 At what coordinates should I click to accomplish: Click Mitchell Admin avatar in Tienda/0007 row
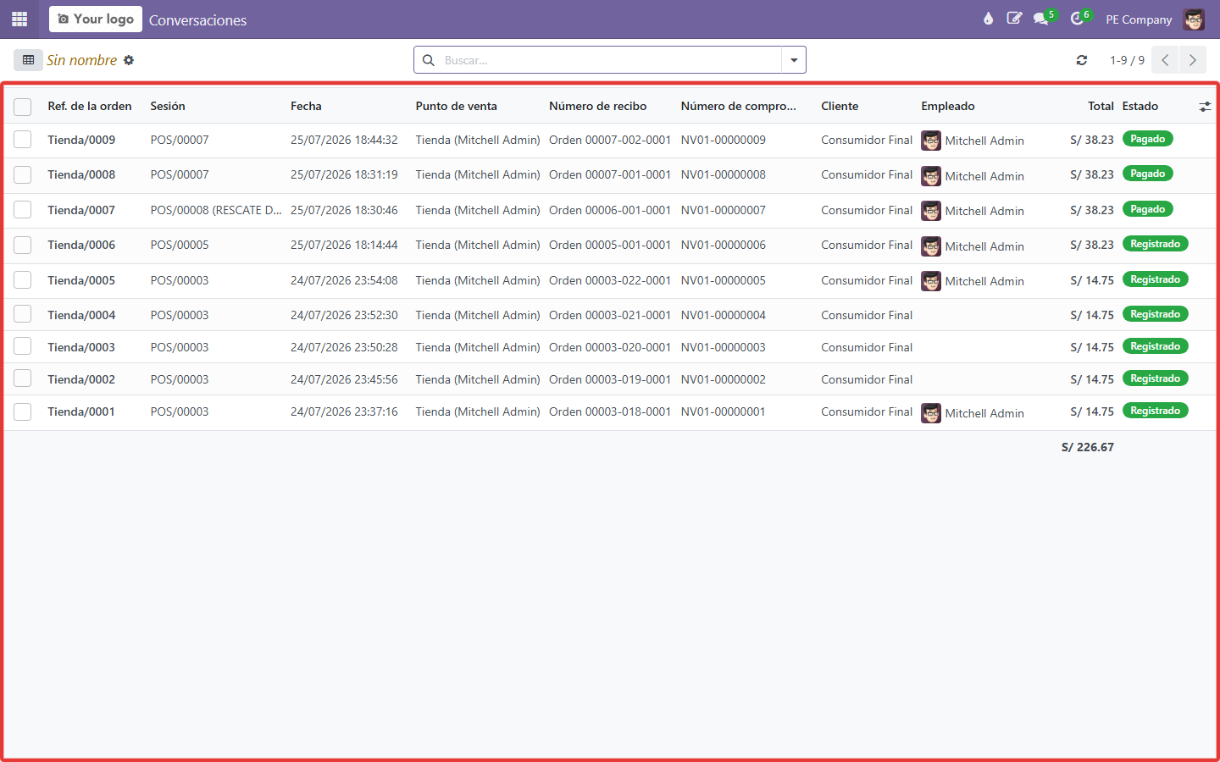931,211
